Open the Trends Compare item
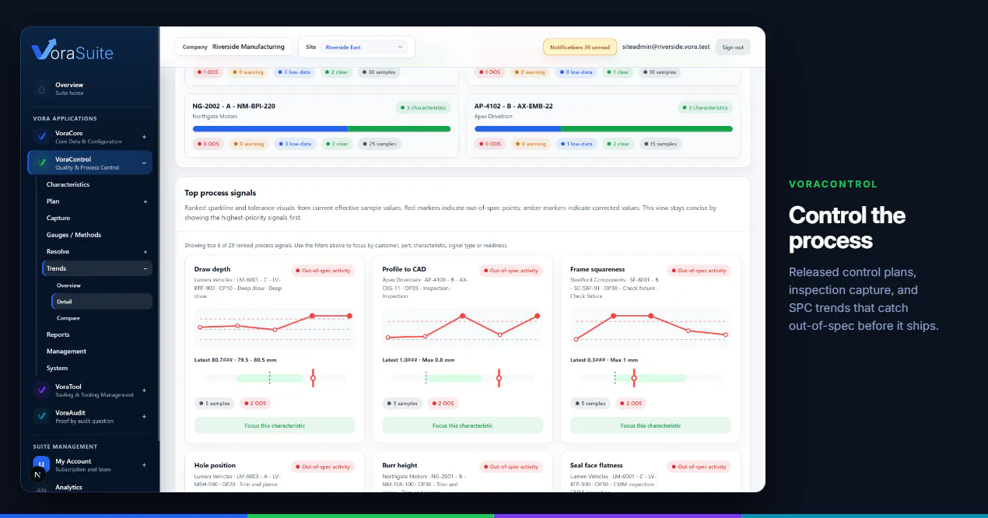Image resolution: width=988 pixels, height=518 pixels. pos(68,318)
